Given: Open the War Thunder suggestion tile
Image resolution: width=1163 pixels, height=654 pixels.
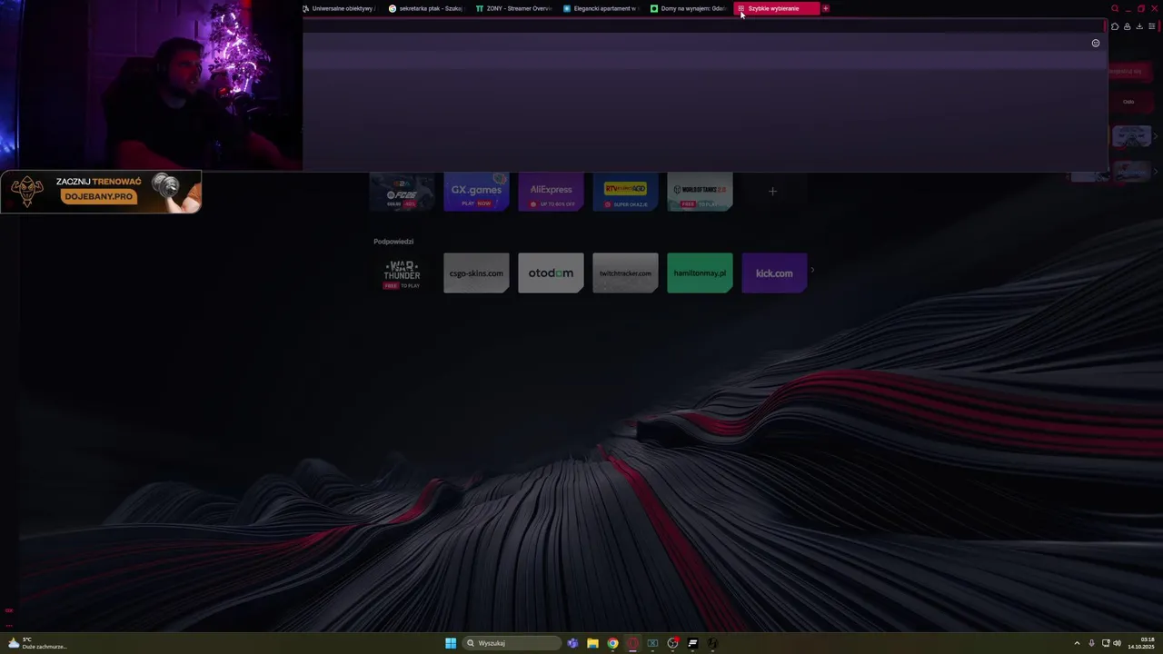Looking at the screenshot, I should pos(402,273).
